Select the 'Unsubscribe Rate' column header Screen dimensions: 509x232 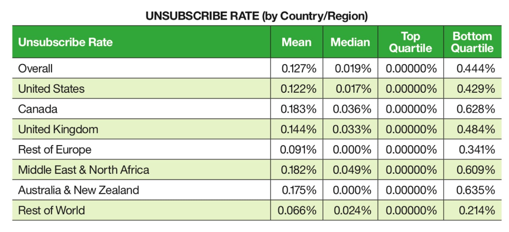(66, 42)
